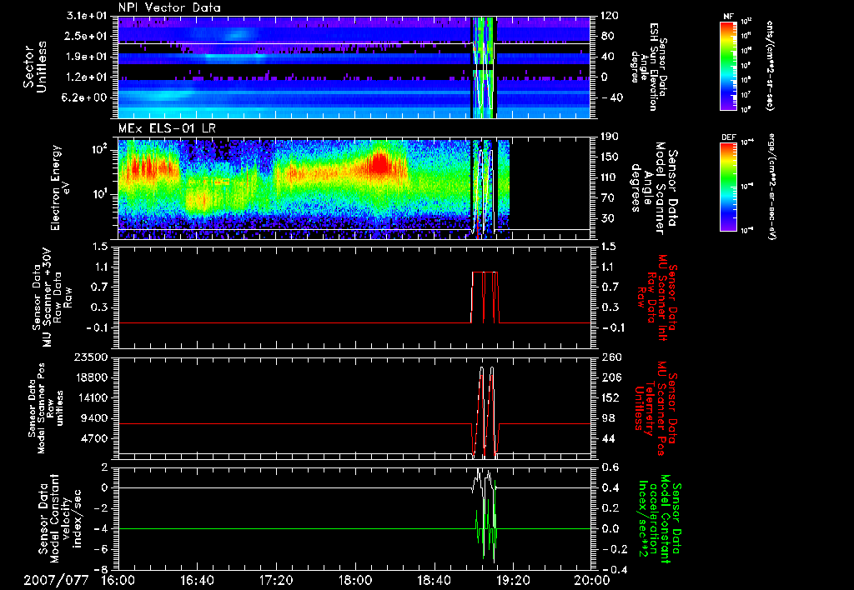
Task: Click the NF color scale bar
Action: tap(727, 65)
